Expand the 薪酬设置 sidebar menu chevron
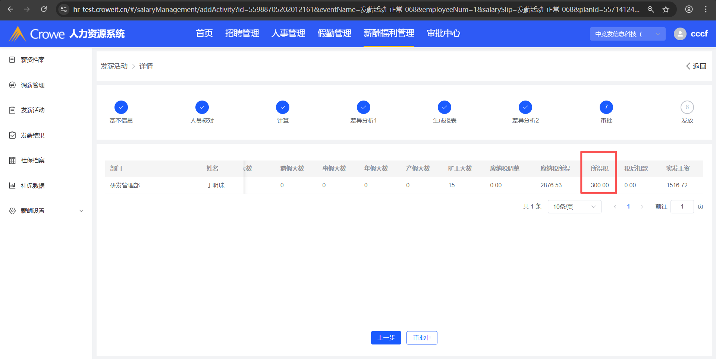This screenshot has height=359, width=716. [x=81, y=211]
